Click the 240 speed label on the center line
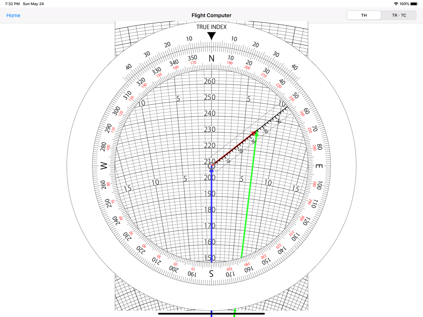The image size is (423, 317). pos(210,113)
